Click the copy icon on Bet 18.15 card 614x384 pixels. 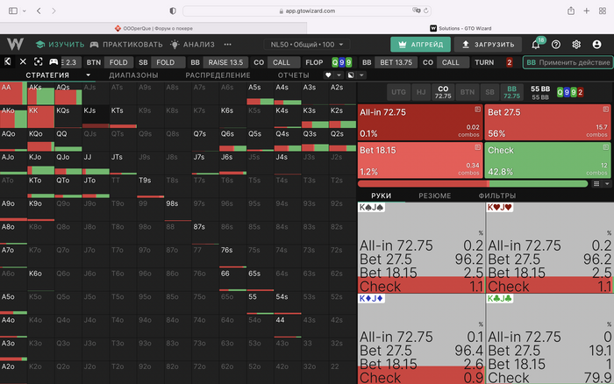point(477,147)
